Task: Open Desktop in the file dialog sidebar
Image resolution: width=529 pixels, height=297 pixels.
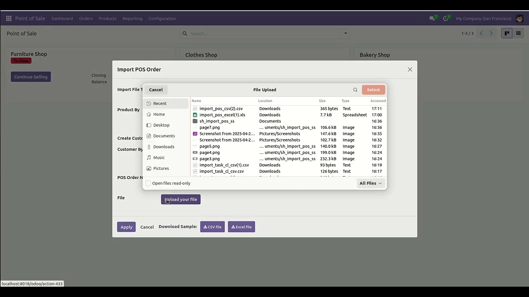Action: pyautogui.click(x=165, y=125)
